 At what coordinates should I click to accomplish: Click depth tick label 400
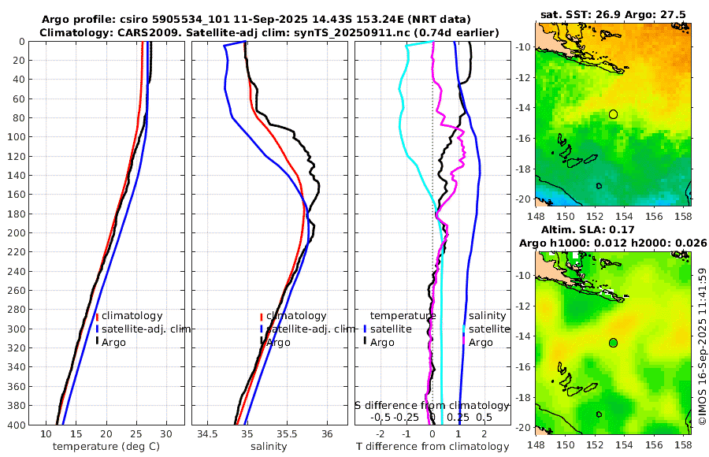click(17, 425)
